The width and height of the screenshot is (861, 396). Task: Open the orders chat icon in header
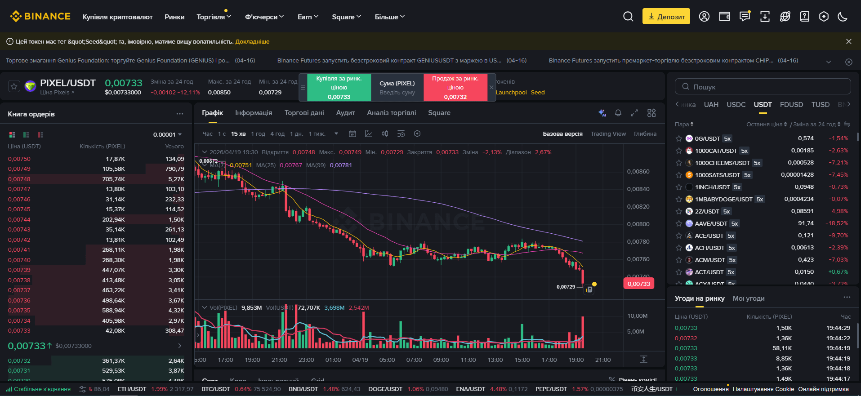click(x=745, y=17)
